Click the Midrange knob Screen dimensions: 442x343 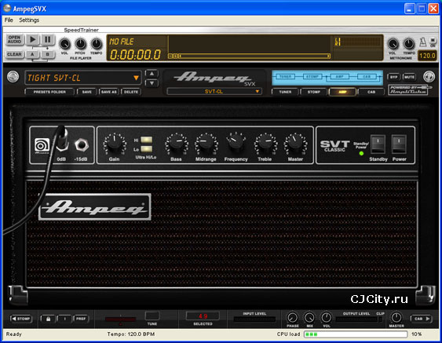(206, 142)
